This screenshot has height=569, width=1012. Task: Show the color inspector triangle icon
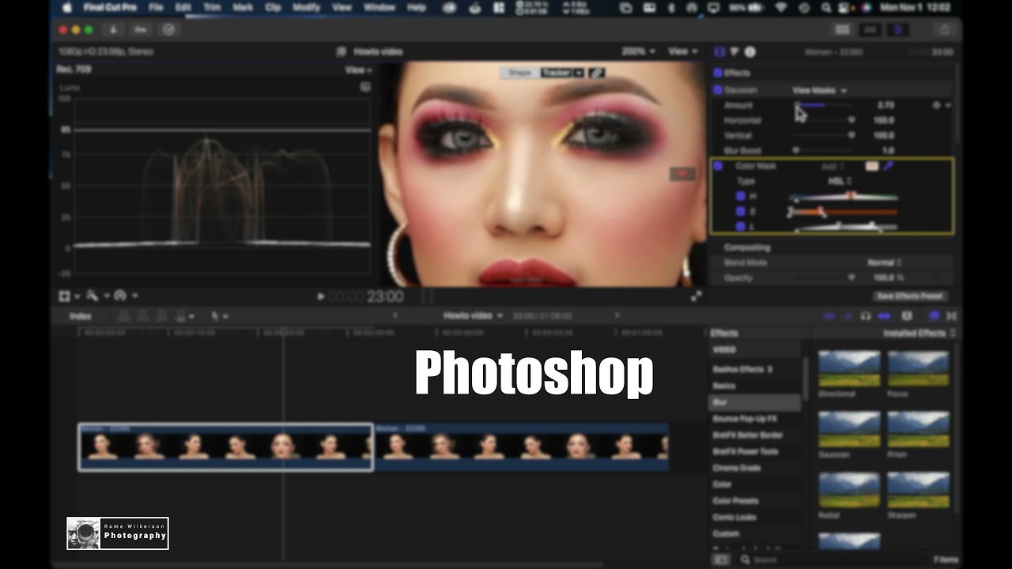click(734, 51)
